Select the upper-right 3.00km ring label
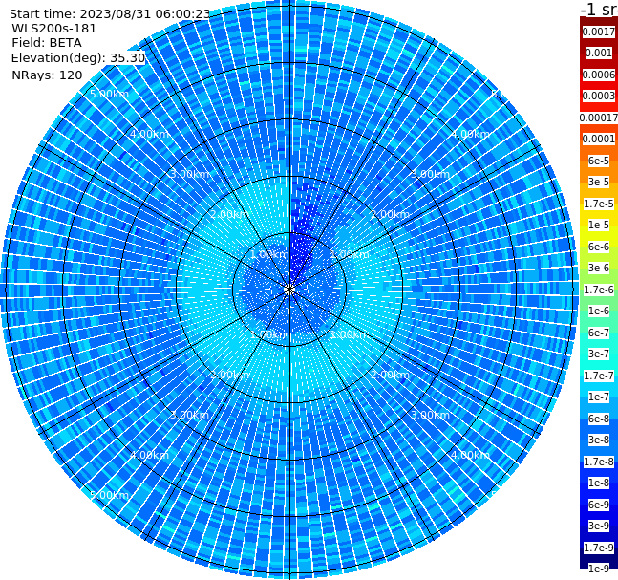This screenshot has width=618, height=580. (x=431, y=174)
